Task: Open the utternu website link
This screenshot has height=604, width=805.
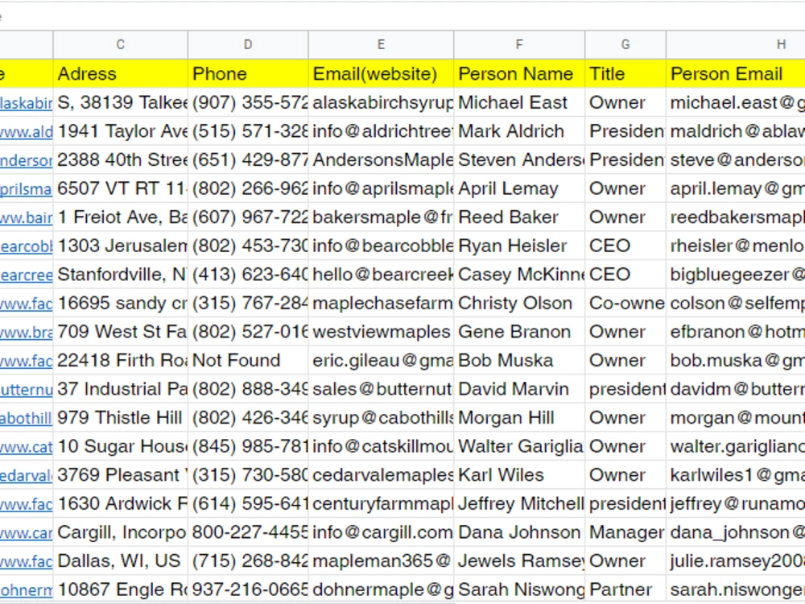Action: coord(26,390)
